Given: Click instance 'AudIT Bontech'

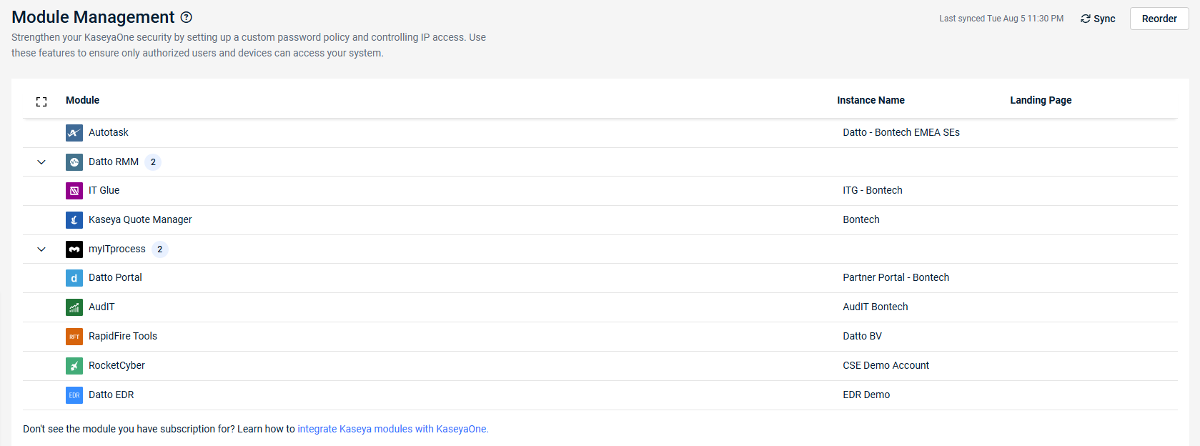Looking at the screenshot, I should point(876,307).
